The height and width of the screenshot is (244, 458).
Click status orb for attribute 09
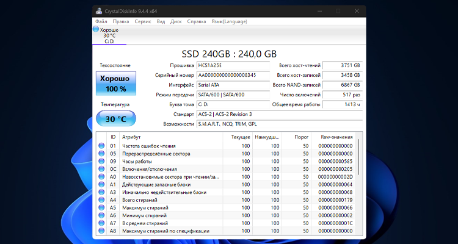point(101,161)
